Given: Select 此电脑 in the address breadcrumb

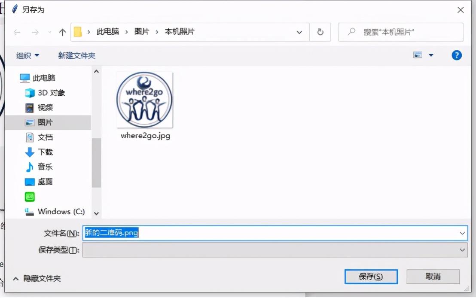Looking at the screenshot, I should 108,31.
